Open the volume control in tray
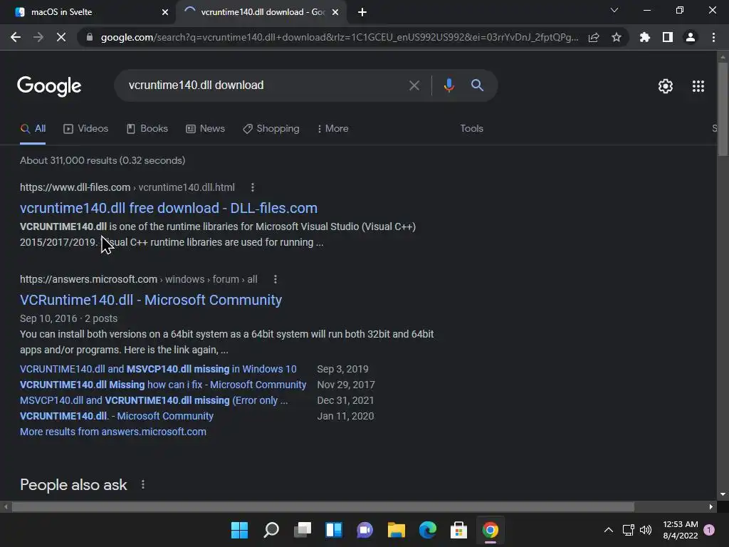This screenshot has width=729, height=547. coord(646,530)
